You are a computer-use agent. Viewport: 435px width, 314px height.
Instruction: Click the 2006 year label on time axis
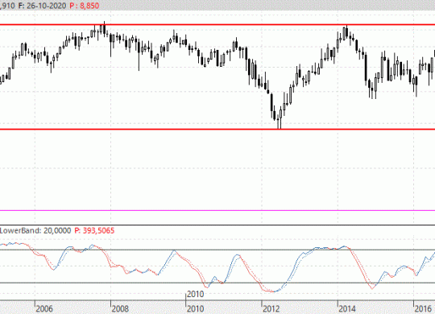point(44,308)
